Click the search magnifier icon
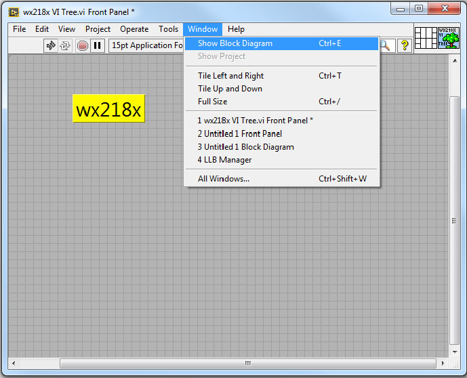This screenshot has width=467, height=378. [385, 45]
